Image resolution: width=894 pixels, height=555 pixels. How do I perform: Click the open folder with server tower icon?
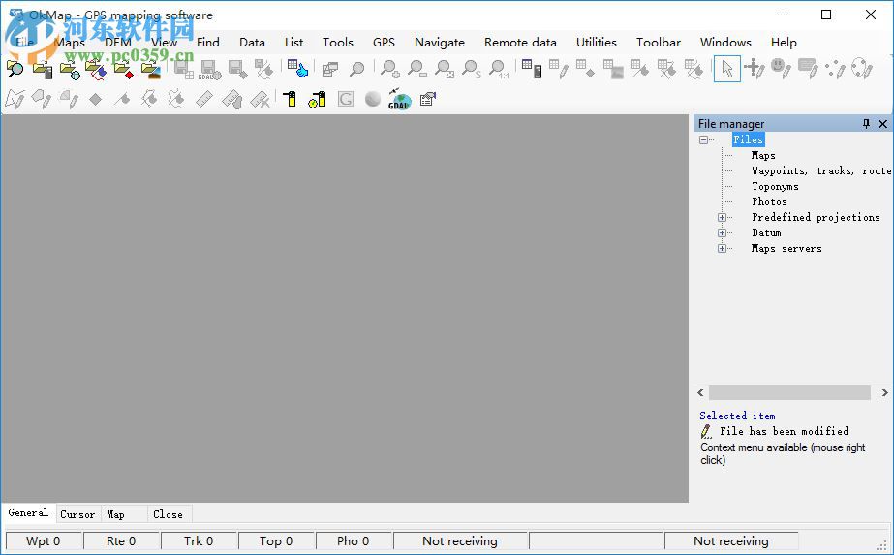(43, 69)
